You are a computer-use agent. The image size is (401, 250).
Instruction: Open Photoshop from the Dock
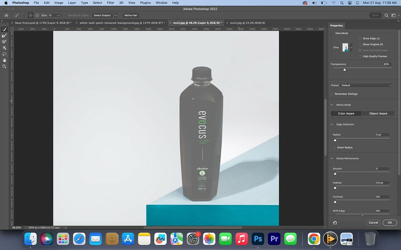(258, 239)
